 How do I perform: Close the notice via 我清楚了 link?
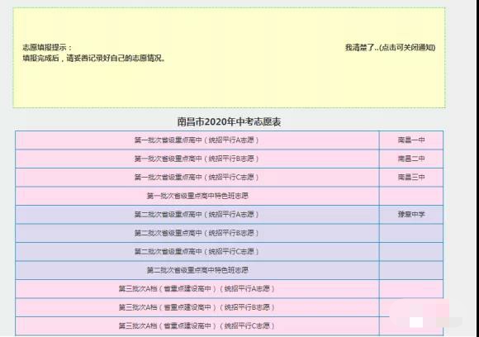tap(390, 48)
